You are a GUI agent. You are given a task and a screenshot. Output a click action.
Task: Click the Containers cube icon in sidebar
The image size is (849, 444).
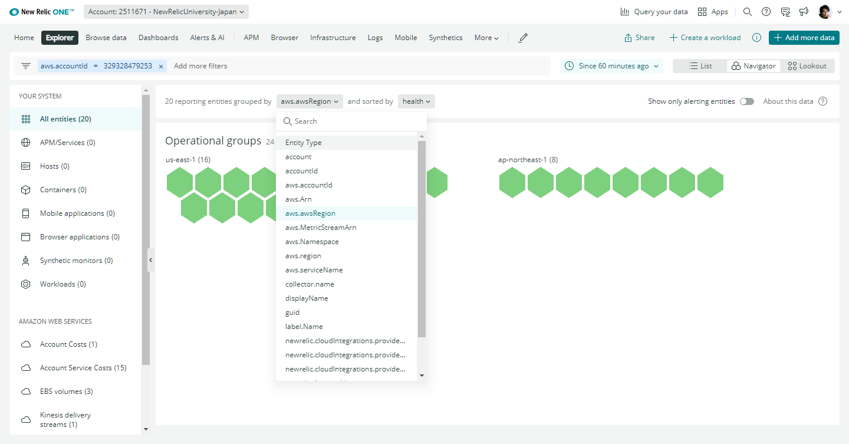pos(25,190)
